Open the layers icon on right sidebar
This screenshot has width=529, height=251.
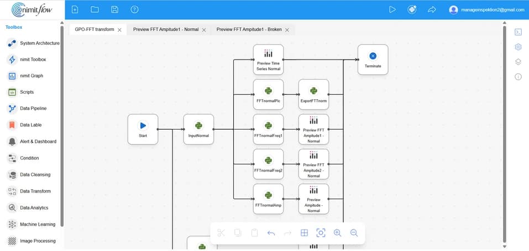pyautogui.click(x=518, y=62)
